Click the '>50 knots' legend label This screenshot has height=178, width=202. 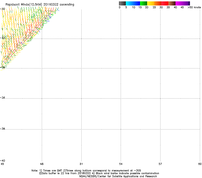tap(194, 7)
